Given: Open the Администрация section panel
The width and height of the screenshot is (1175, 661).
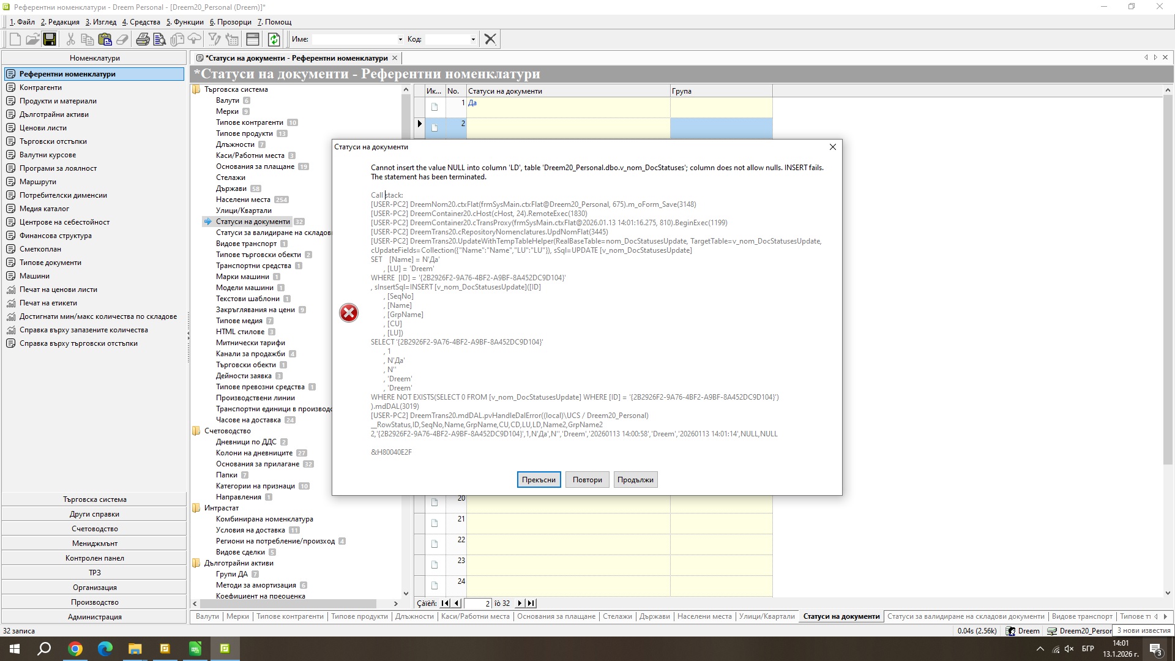Looking at the screenshot, I should [x=94, y=617].
